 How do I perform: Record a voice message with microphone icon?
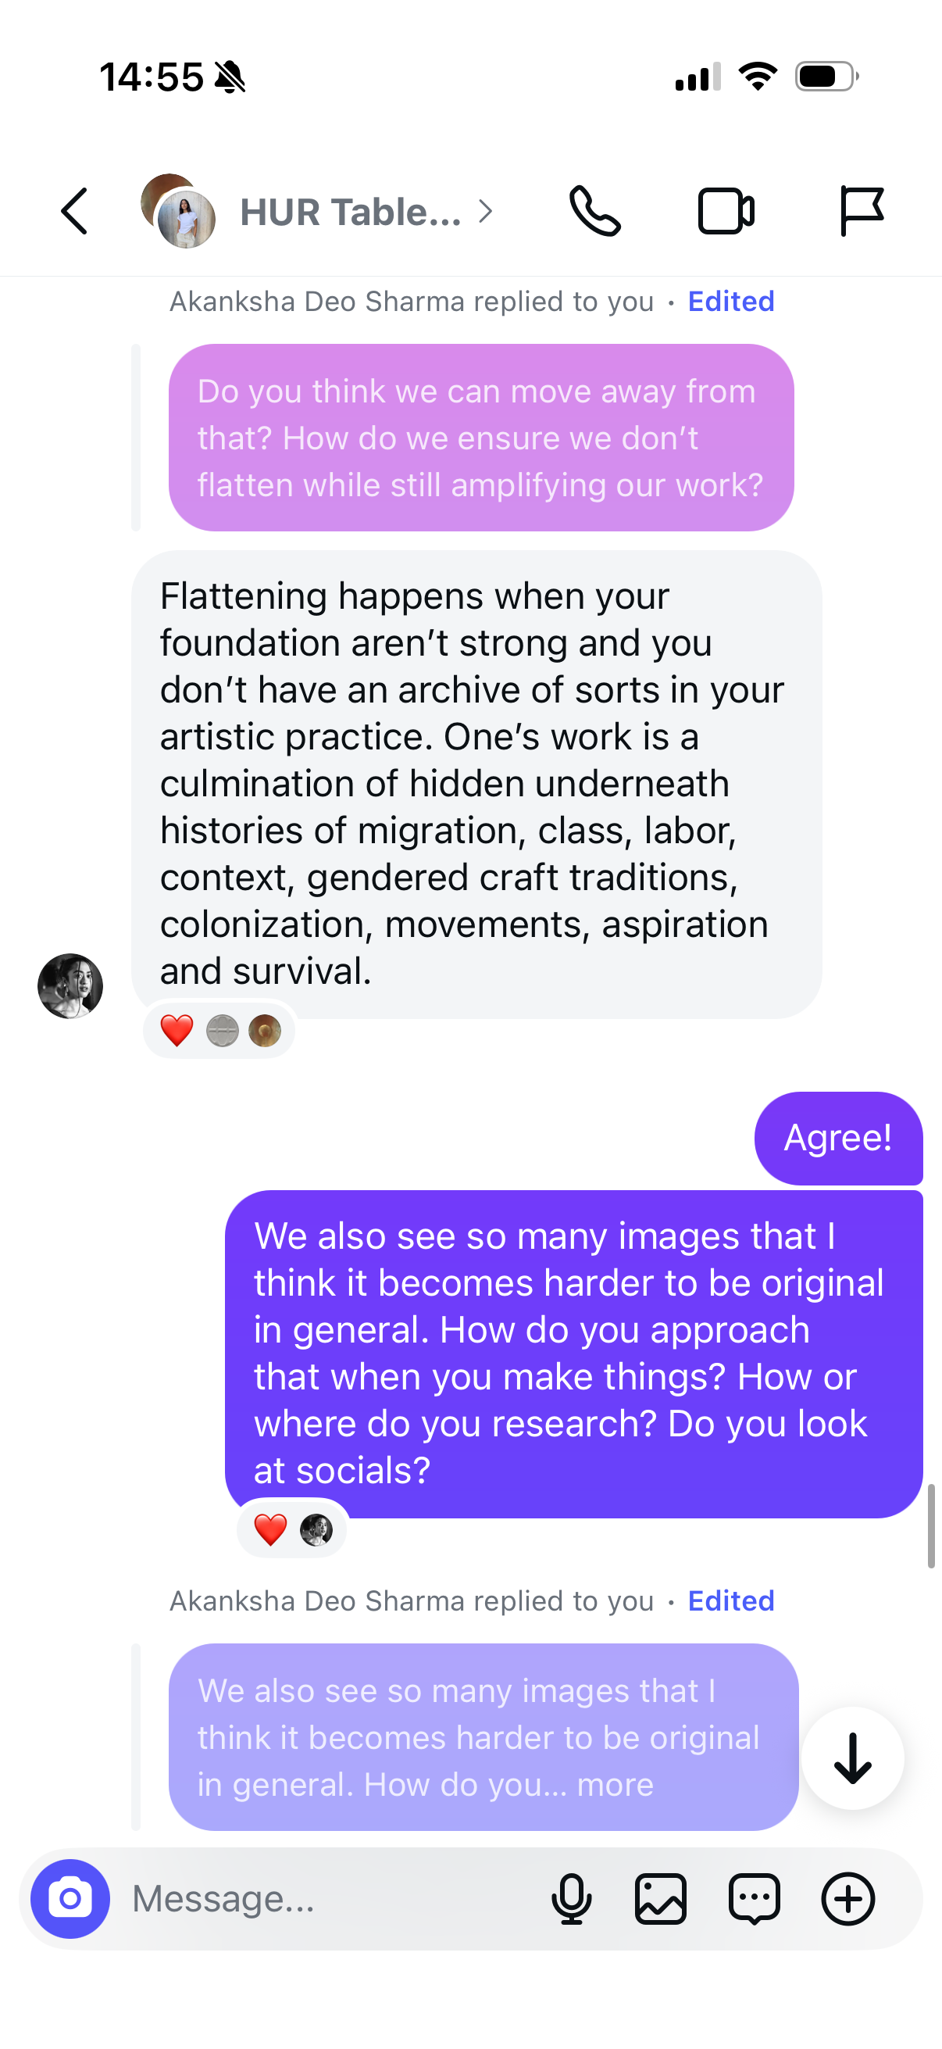click(571, 1899)
